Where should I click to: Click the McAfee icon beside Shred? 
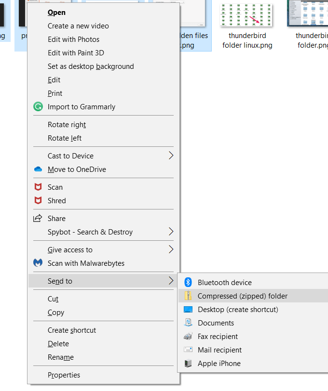[38, 200]
